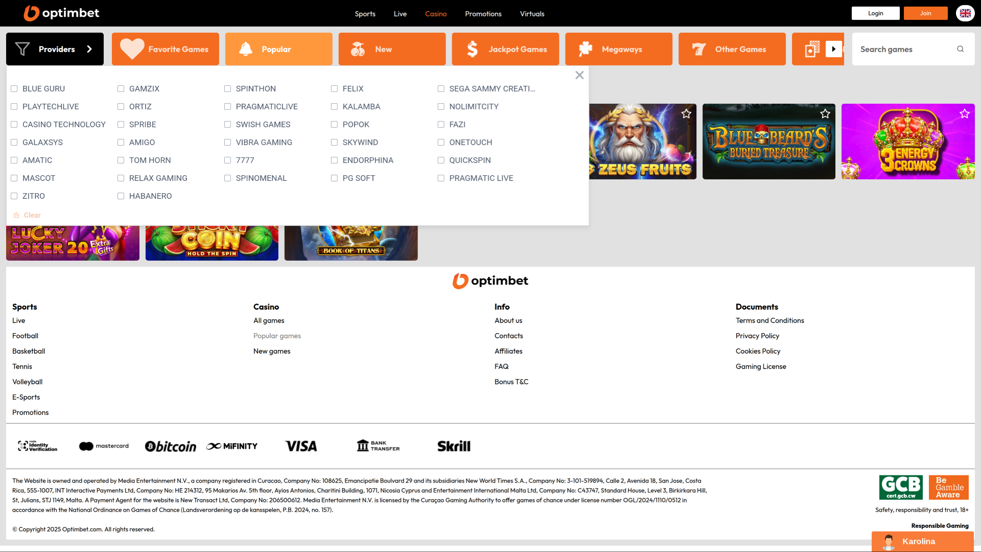This screenshot has height=552, width=981.
Task: Favorite the 3 Energy Crowns star
Action: 964,113
